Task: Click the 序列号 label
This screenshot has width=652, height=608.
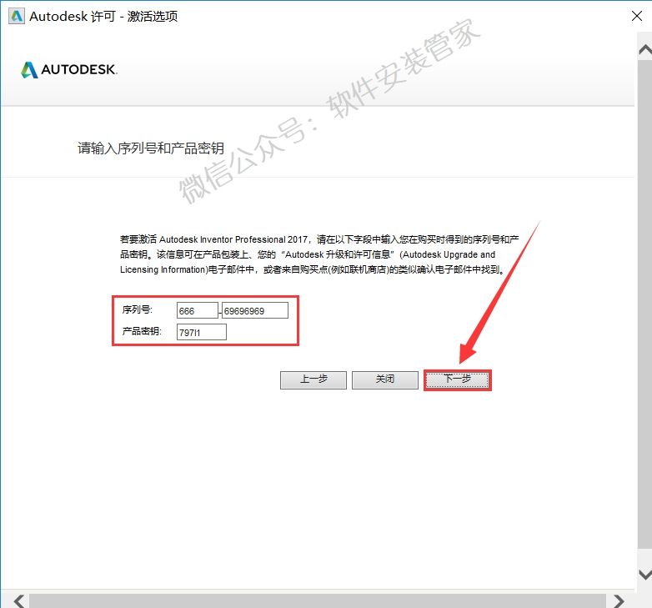Action: (133, 310)
